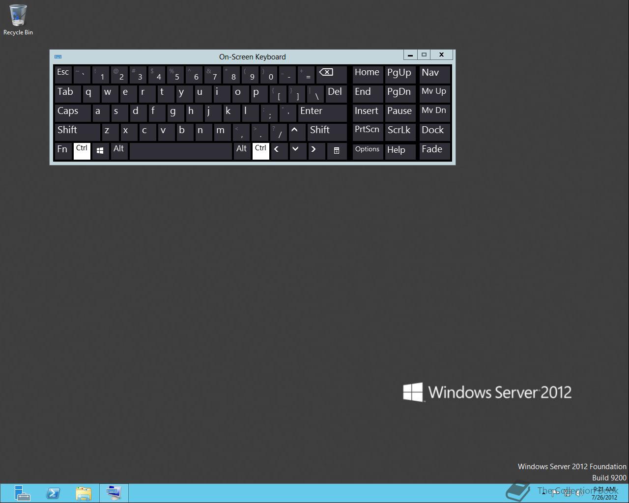629x503 pixels.
Task: Click the number 0 key
Action: (268, 74)
